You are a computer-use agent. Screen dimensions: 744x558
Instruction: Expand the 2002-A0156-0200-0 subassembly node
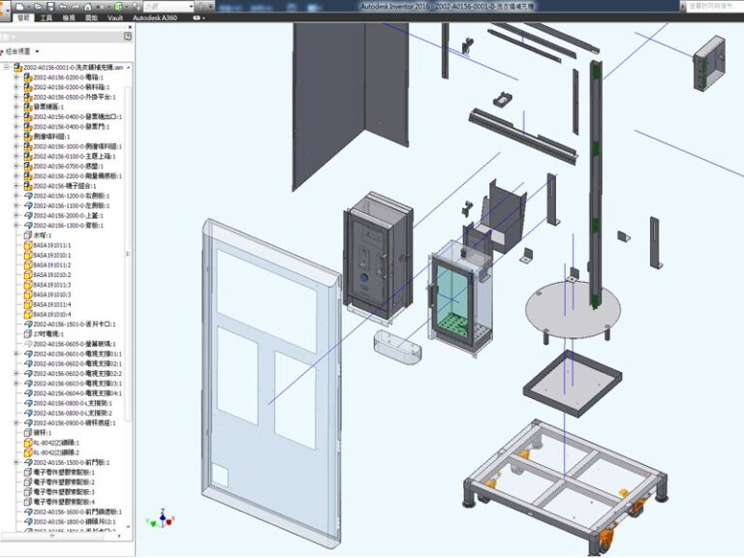coord(15,77)
